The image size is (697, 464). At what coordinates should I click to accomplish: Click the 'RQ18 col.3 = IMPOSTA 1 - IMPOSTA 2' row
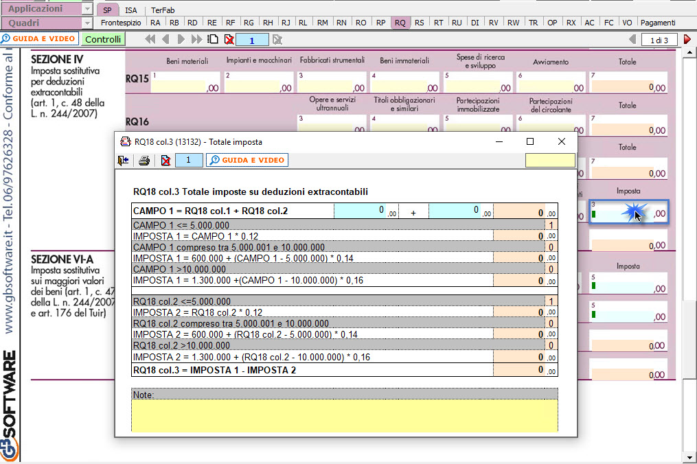[345, 370]
